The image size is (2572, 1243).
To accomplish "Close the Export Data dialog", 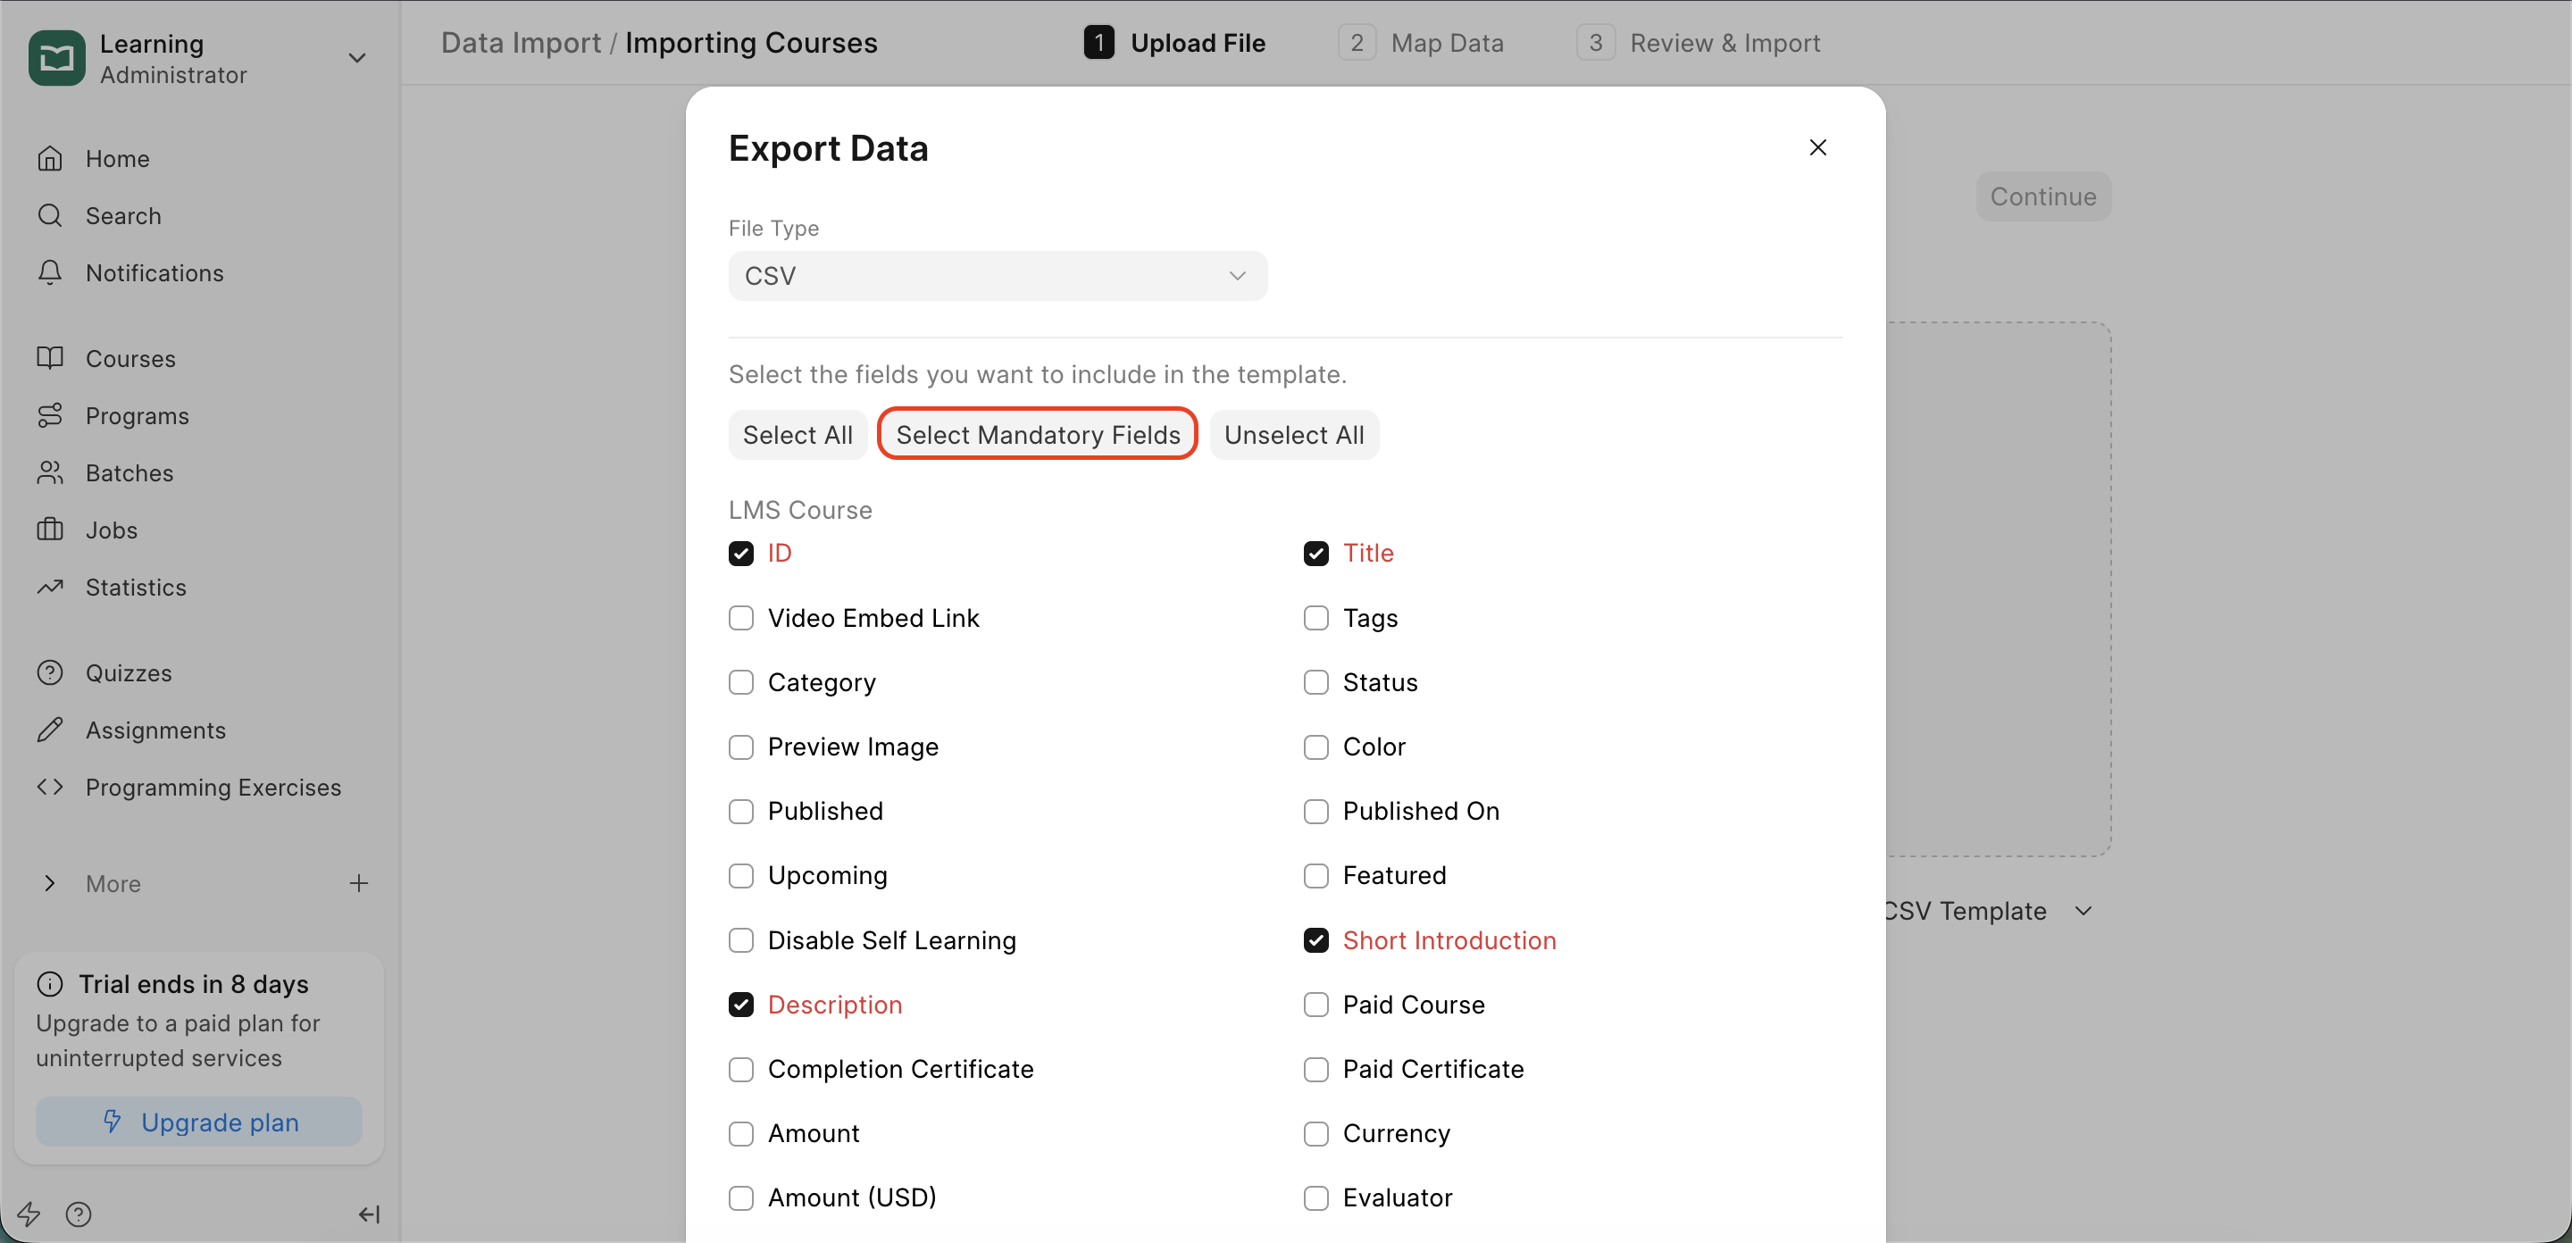I will pos(1817,147).
